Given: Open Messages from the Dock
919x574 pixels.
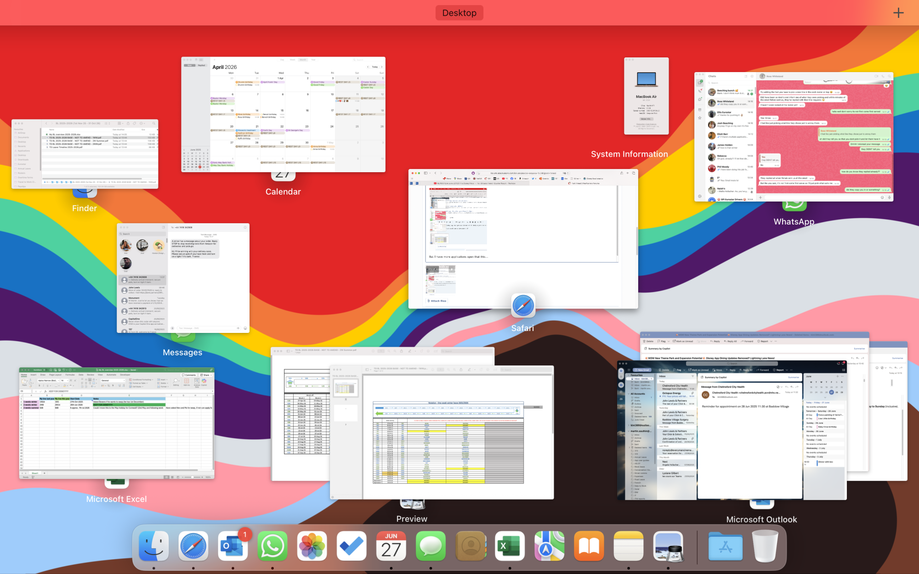Looking at the screenshot, I should 431,546.
